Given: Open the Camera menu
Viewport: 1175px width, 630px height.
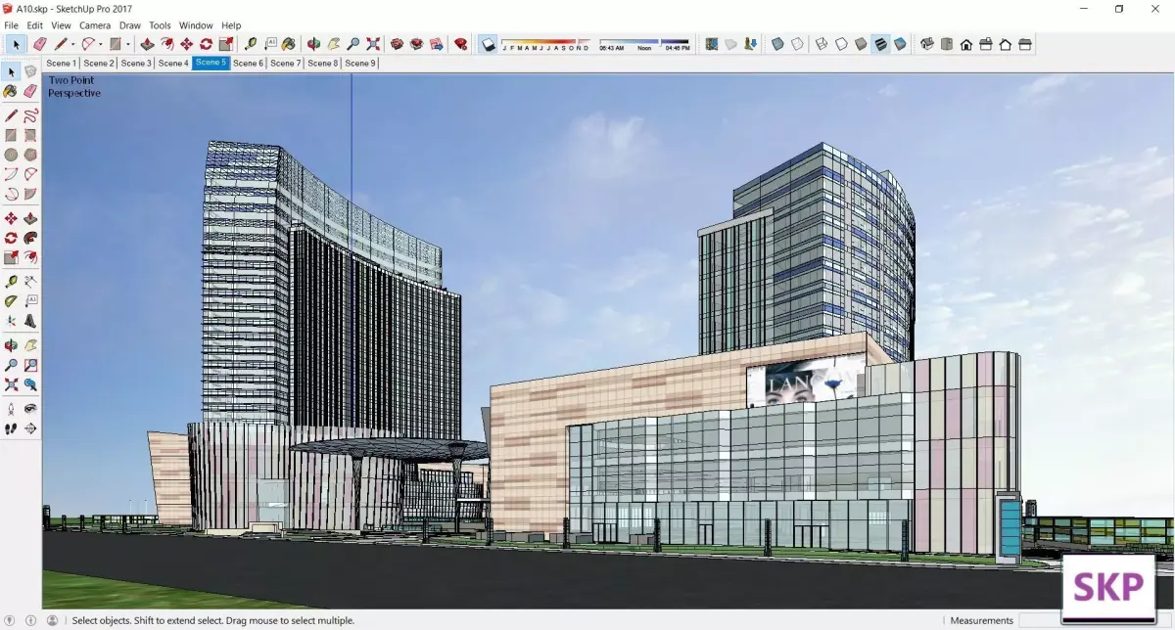Looking at the screenshot, I should click(x=95, y=24).
